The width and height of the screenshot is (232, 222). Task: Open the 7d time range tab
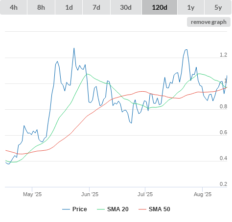pyautogui.click(x=96, y=7)
